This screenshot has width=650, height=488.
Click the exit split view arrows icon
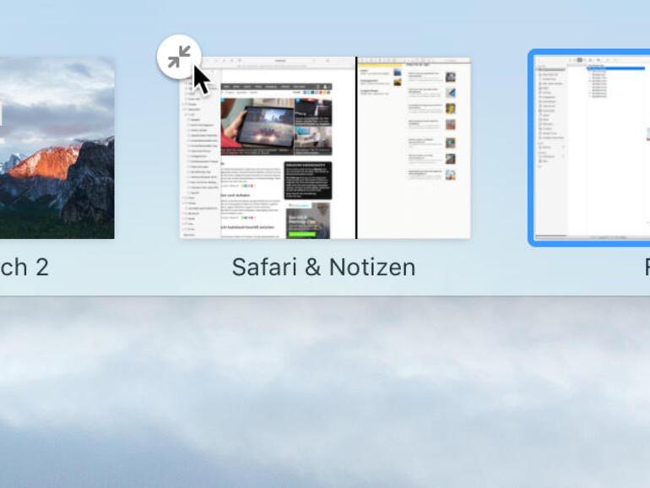[x=179, y=57]
